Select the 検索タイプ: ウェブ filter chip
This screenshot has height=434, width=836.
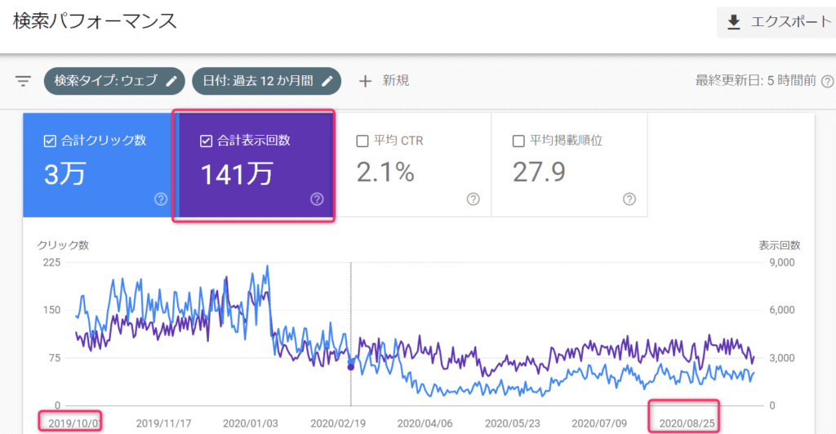click(114, 81)
